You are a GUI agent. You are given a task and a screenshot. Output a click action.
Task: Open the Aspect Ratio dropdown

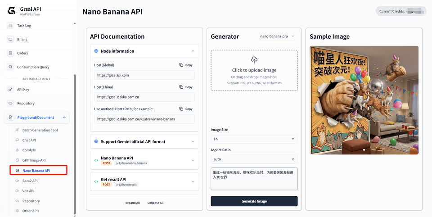tap(254, 159)
